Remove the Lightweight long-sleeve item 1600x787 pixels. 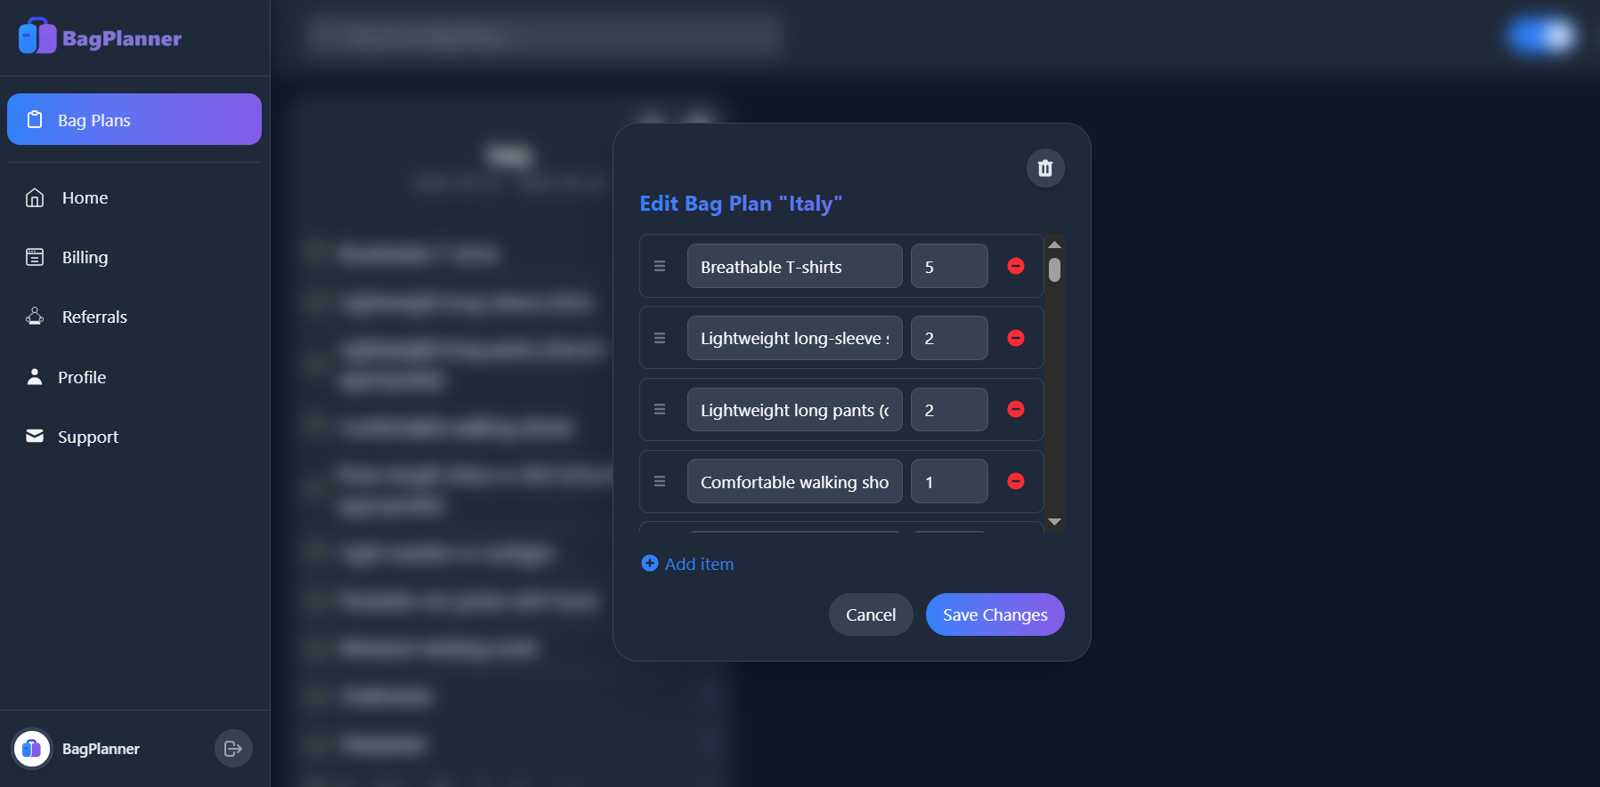coord(1015,338)
